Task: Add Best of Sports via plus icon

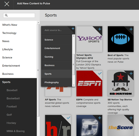Action: click(x=131, y=29)
